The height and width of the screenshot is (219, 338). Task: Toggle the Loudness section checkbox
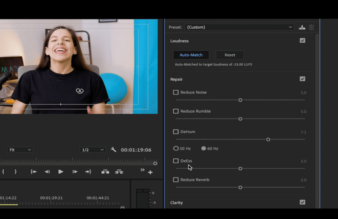(302, 41)
